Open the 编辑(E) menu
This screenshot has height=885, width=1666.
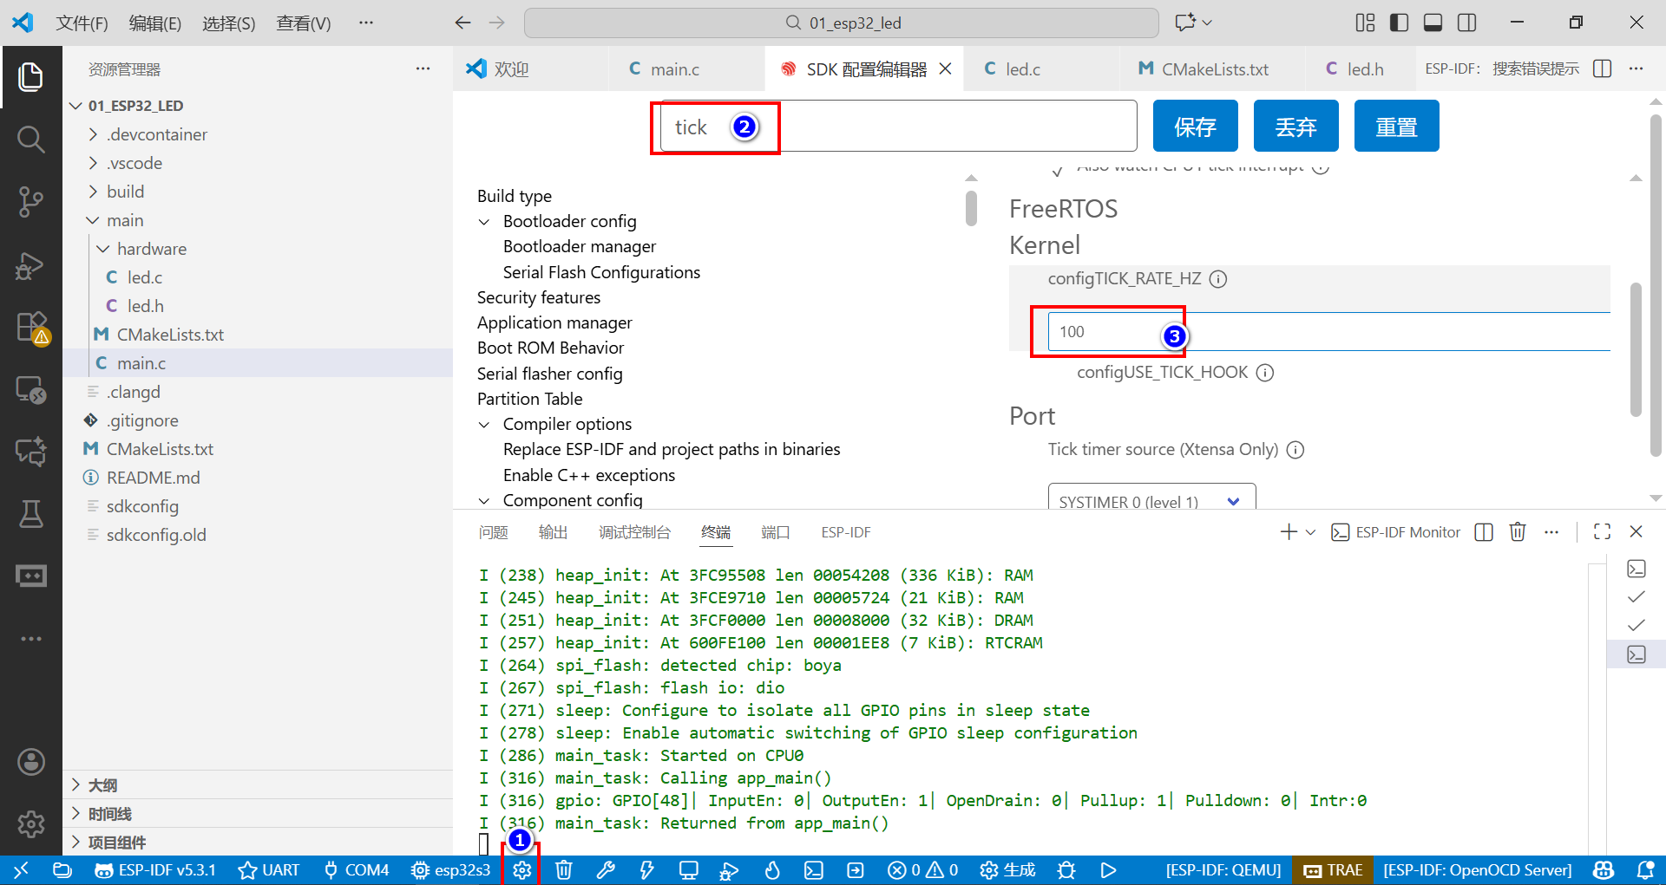(x=154, y=23)
